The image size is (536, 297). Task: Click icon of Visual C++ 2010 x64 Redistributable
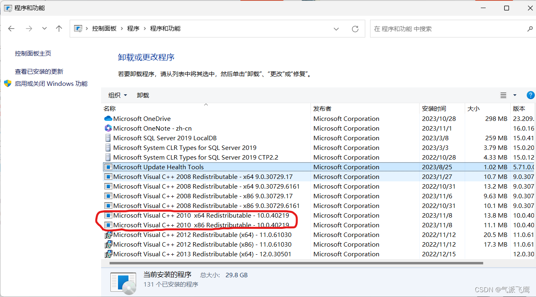pyautogui.click(x=108, y=215)
